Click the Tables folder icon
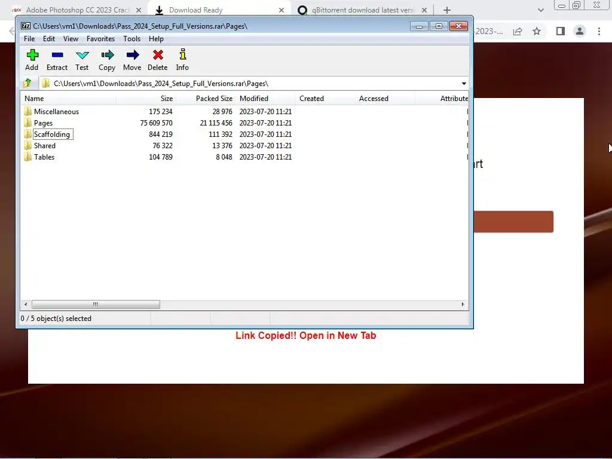The image size is (612, 459). (27, 157)
